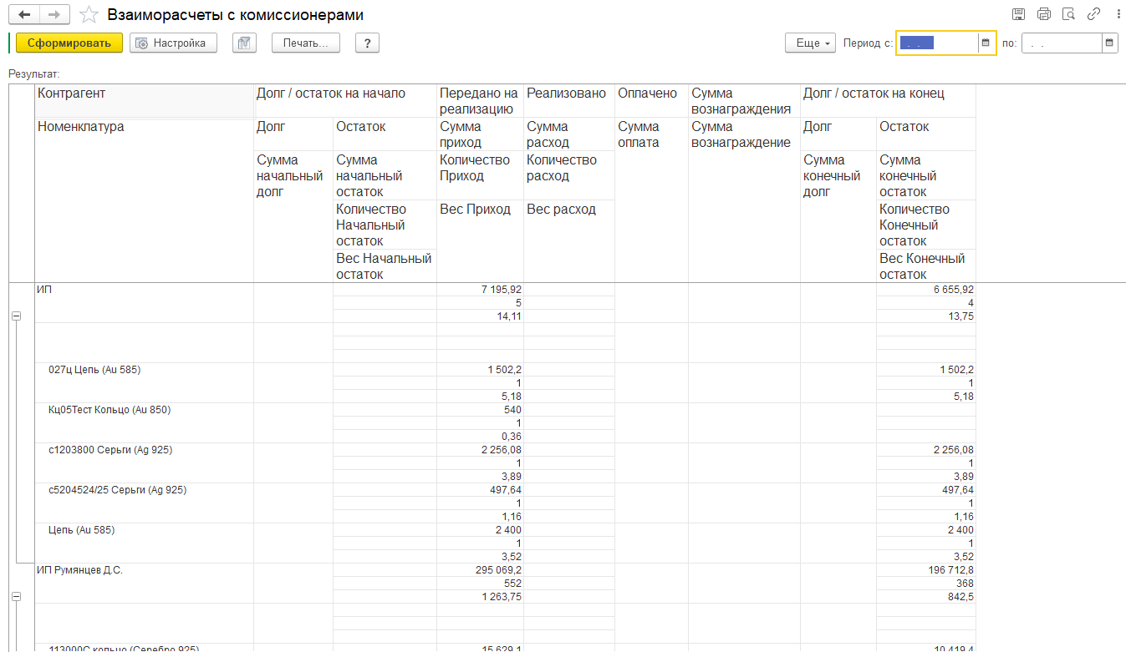Click the Долг / остаток на конец header

[888, 100]
